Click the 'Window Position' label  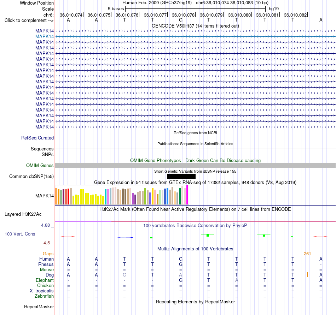37,3
